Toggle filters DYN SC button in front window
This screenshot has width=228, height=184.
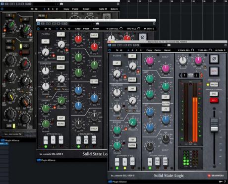132,79
